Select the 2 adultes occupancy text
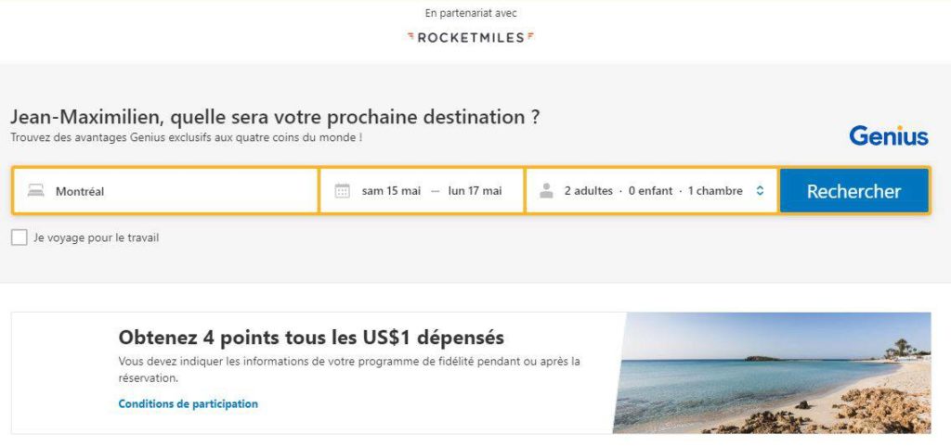The width and height of the screenshot is (951, 447). [589, 191]
